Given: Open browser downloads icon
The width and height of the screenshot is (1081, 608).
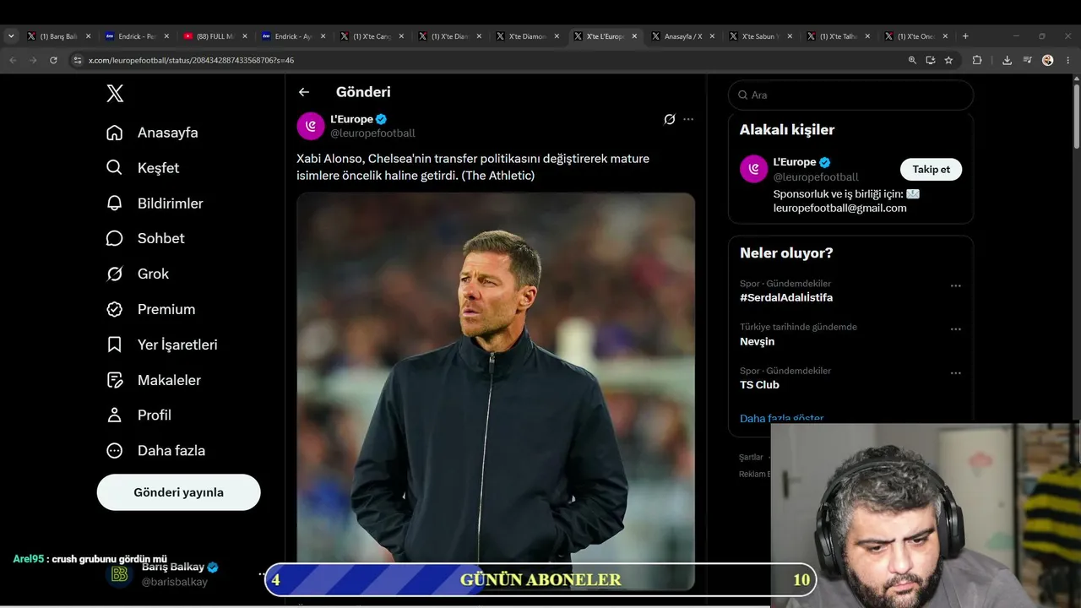Looking at the screenshot, I should pos(1008,60).
